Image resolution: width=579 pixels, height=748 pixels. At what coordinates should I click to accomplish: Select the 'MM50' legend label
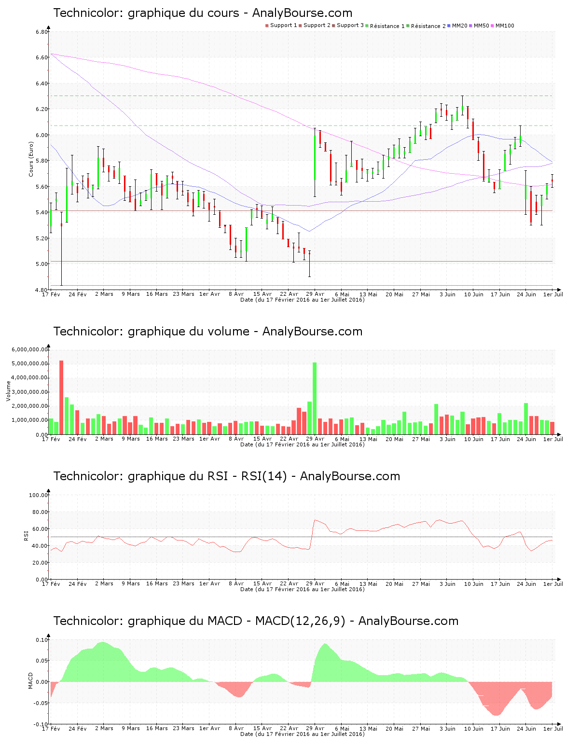tap(482, 26)
